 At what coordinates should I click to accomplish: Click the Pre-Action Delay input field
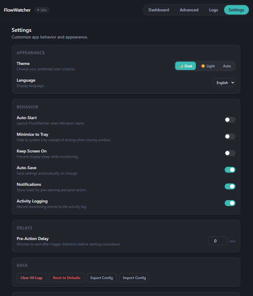pyautogui.click(x=217, y=241)
